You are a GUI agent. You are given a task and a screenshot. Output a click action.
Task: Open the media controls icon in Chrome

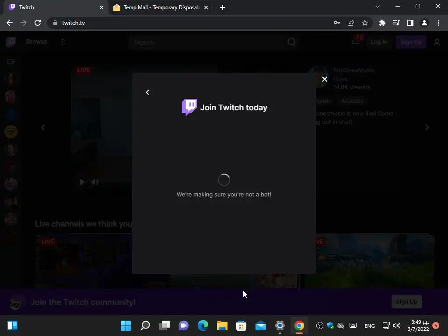[396, 23]
